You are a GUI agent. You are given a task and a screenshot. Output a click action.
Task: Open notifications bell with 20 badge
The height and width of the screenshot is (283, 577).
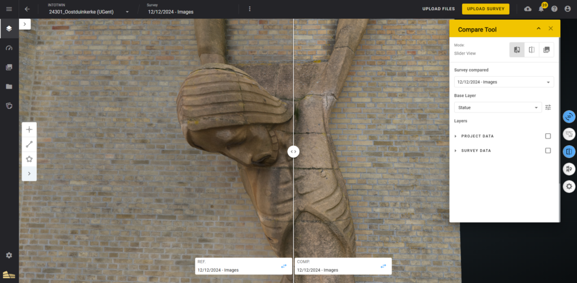(542, 9)
